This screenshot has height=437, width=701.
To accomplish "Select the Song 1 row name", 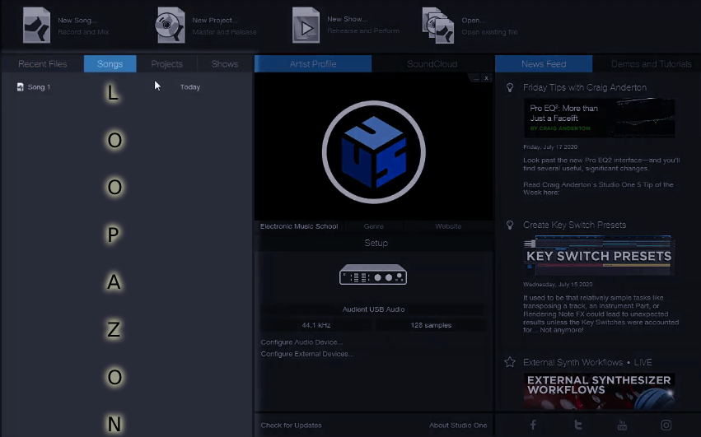I will click(x=39, y=87).
